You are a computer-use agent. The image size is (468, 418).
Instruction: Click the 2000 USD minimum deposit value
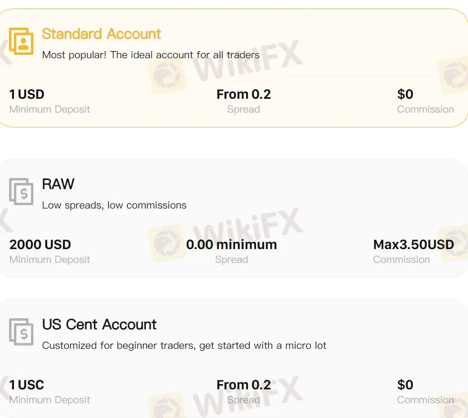tap(40, 244)
